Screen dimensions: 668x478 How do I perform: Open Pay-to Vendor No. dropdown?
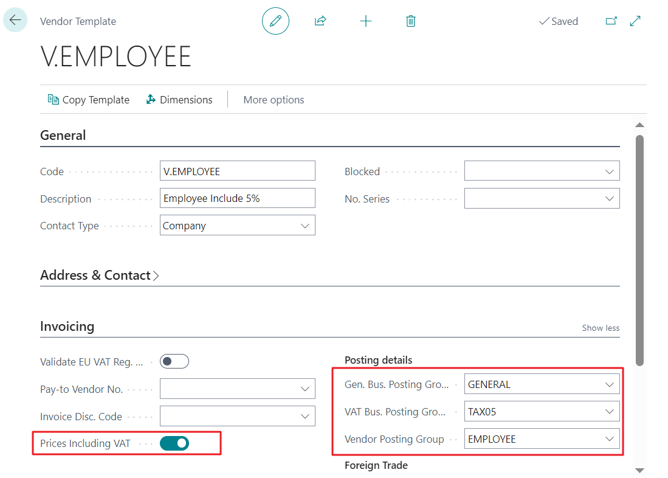point(305,389)
